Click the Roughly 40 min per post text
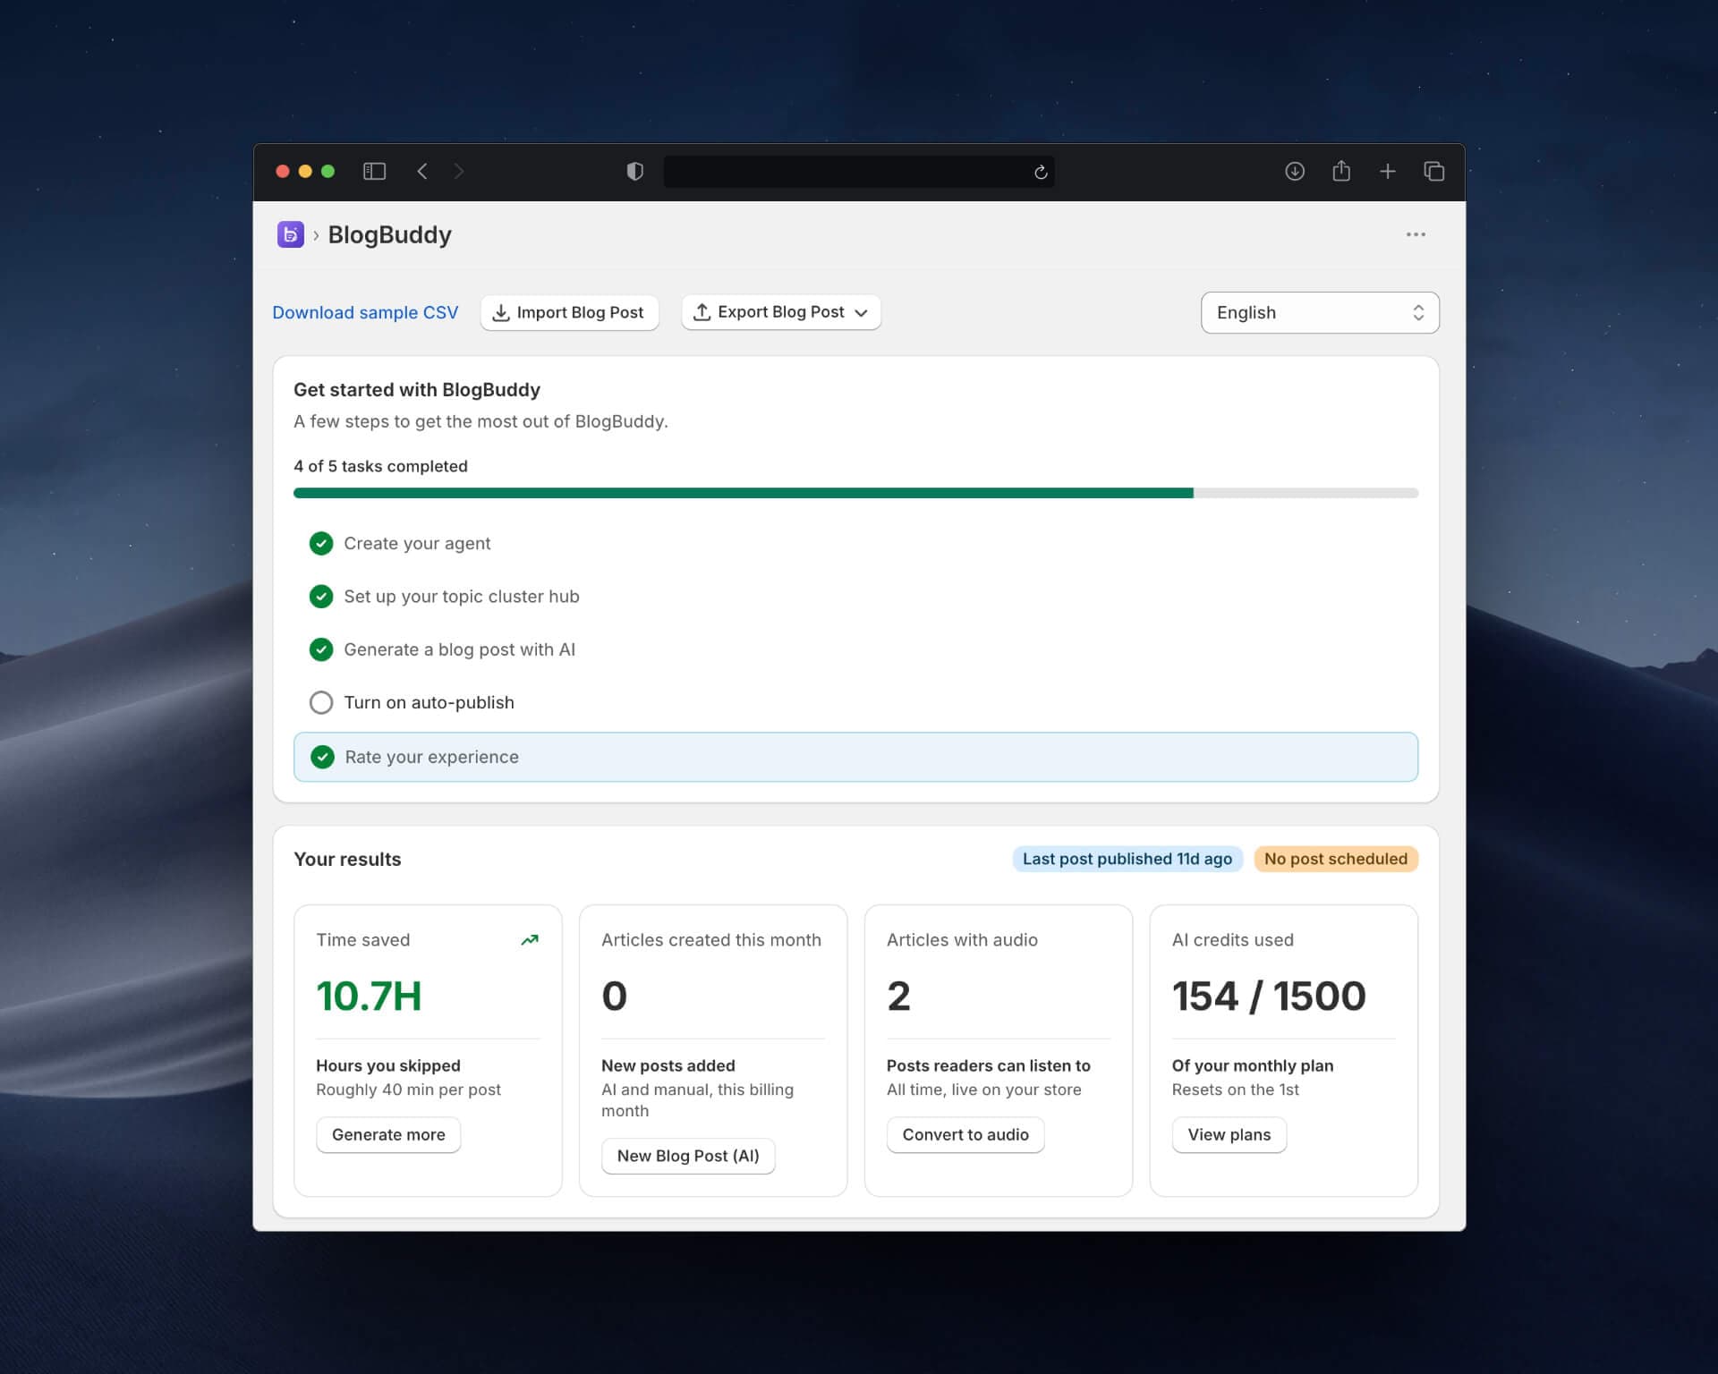1718x1374 pixels. point(408,1090)
